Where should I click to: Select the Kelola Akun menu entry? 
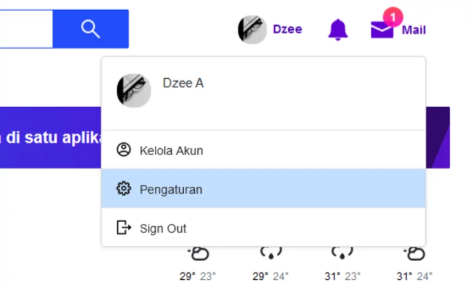(263, 150)
